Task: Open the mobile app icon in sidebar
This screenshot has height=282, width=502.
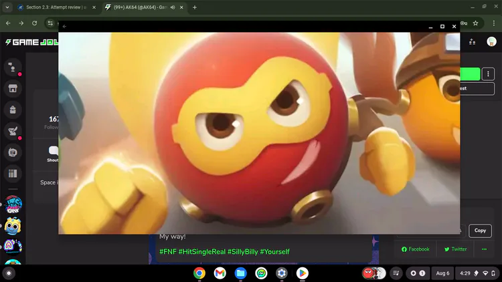Action: 13,152
